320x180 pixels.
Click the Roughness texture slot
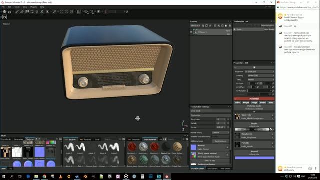point(254,136)
